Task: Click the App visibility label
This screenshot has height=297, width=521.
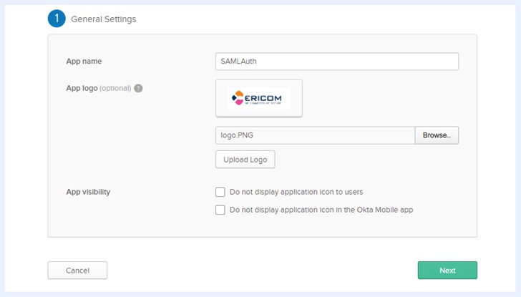Action: coord(88,192)
